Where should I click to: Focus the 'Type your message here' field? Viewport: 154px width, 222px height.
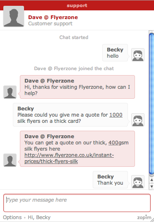(x=77, y=203)
